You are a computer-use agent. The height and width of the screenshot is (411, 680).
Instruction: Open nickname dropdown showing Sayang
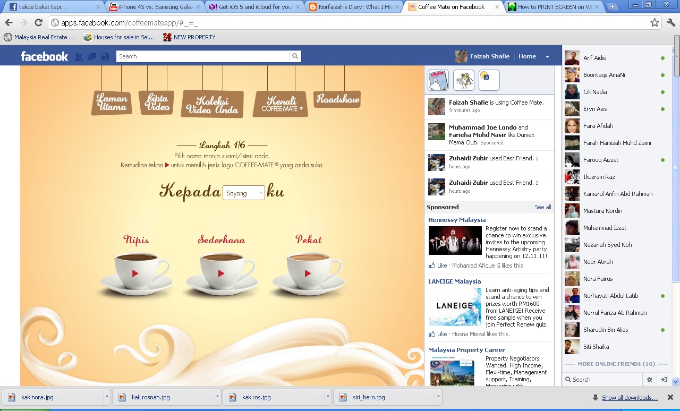[x=244, y=193]
